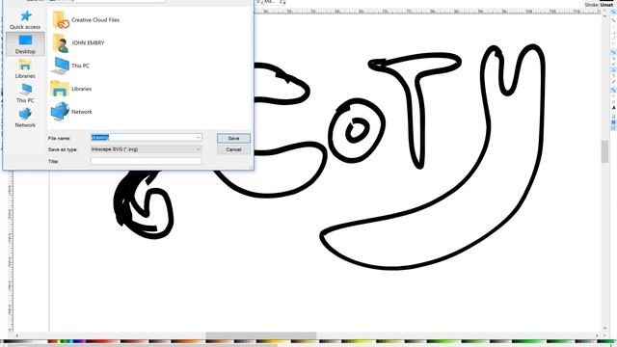Select the JOHN EMBRY user folder
The width and height of the screenshot is (617, 347).
point(78,42)
